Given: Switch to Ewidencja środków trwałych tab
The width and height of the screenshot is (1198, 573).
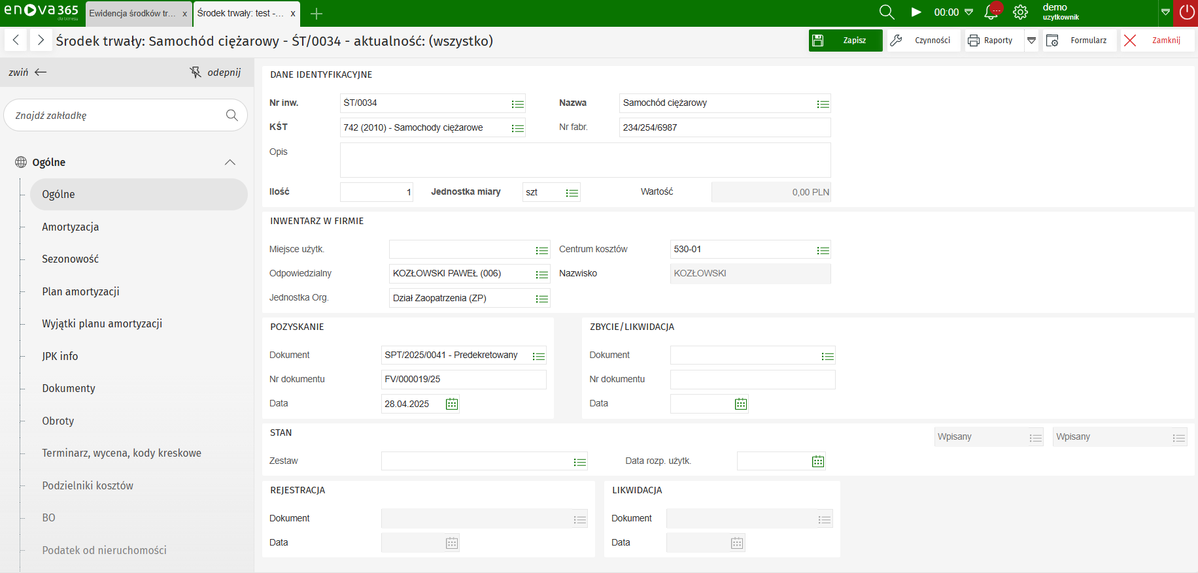Looking at the screenshot, I should coord(133,13).
